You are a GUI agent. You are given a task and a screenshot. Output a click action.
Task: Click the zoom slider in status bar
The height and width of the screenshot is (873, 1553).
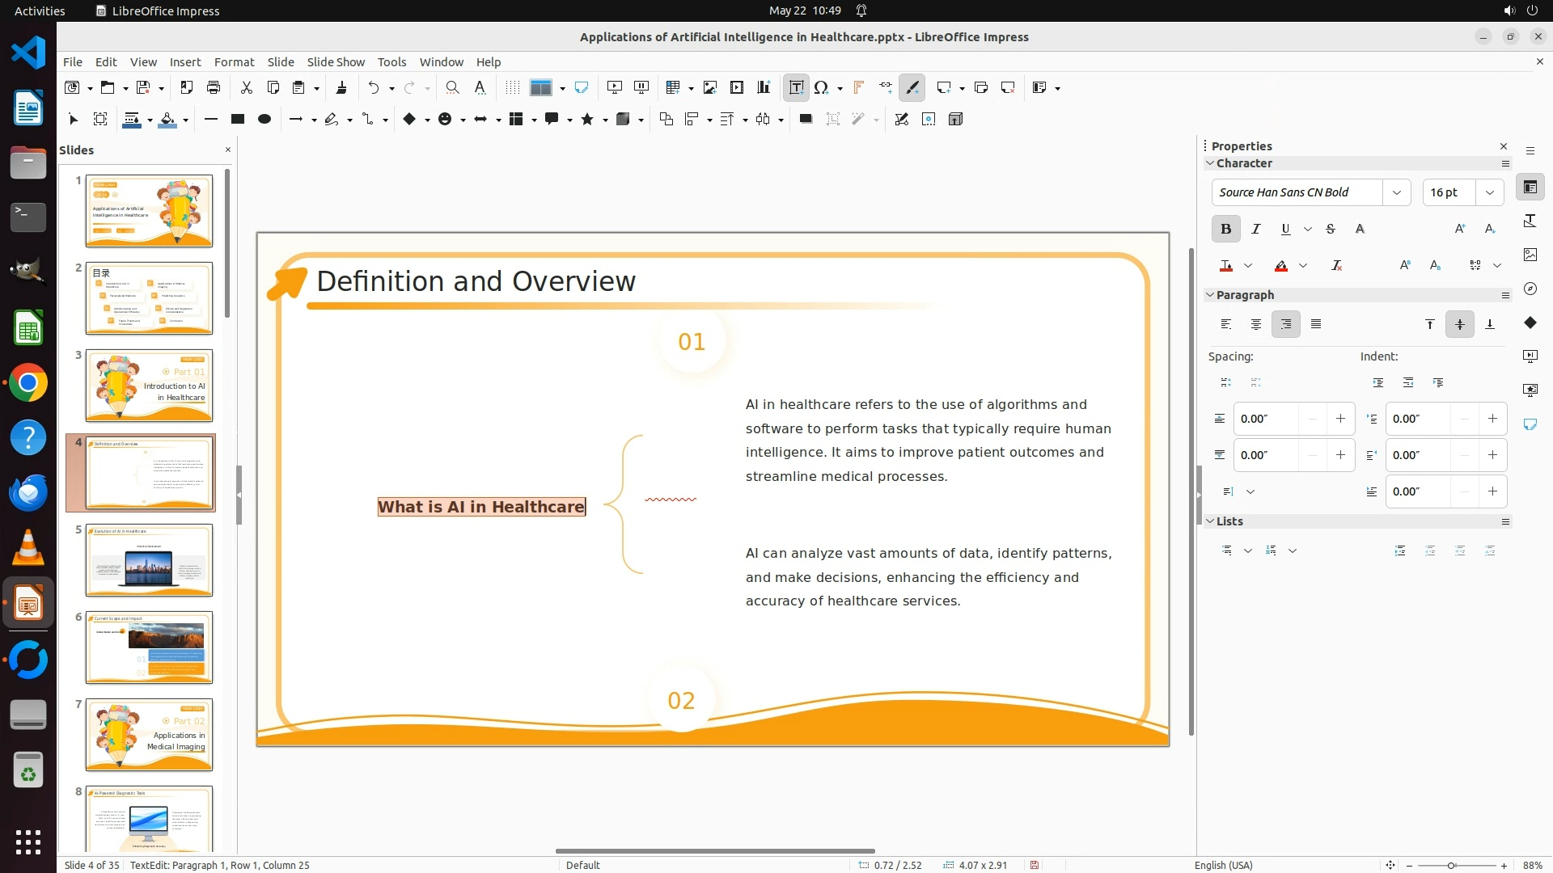pos(1451,865)
